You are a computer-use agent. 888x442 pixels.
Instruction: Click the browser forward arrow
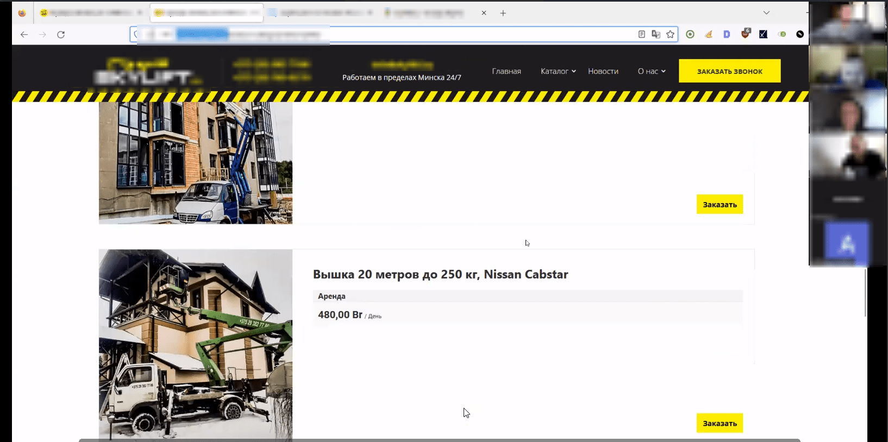(42, 34)
